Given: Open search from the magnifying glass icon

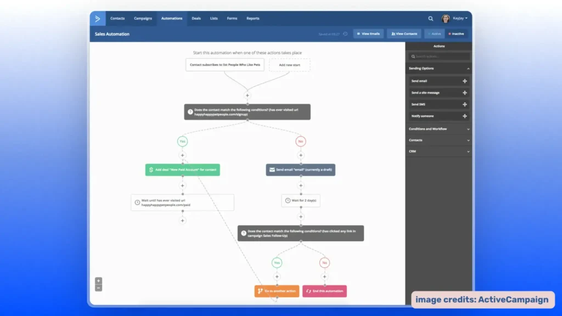Looking at the screenshot, I should (x=431, y=18).
